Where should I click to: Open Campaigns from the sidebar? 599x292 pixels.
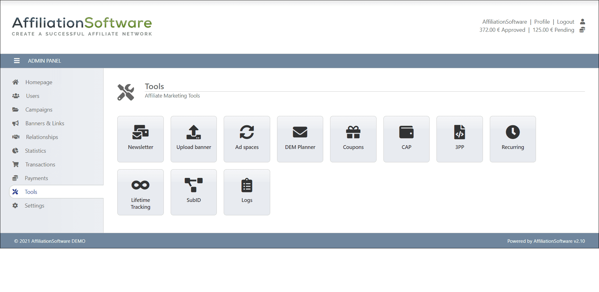pos(39,110)
